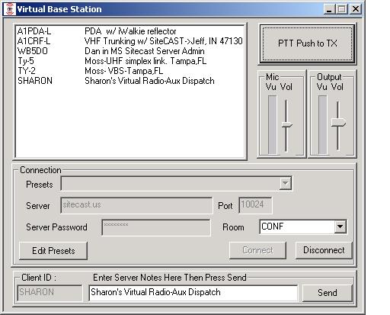Focus the server notes text field
390x315 pixels.
pyautogui.click(x=193, y=292)
